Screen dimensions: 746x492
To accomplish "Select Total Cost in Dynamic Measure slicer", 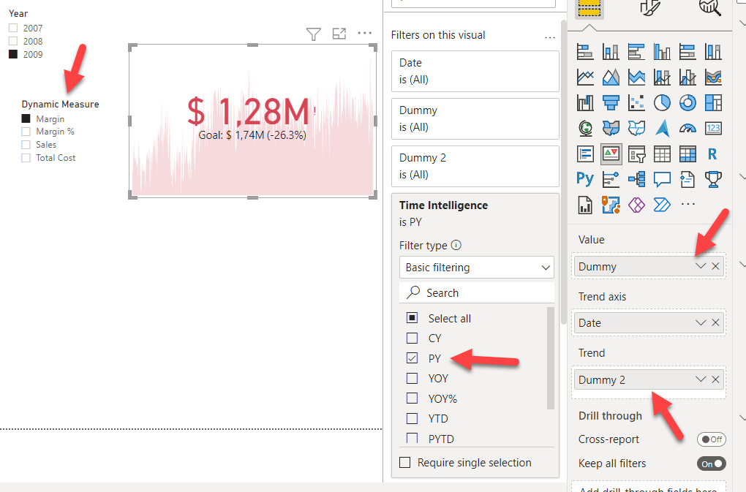I will [26, 158].
